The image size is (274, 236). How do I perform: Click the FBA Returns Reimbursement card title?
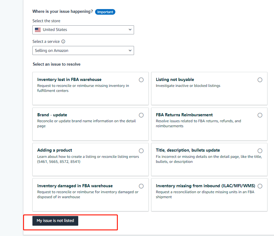pyautogui.click(x=184, y=115)
